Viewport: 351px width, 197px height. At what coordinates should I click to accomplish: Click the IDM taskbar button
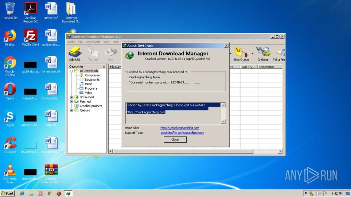(68, 194)
